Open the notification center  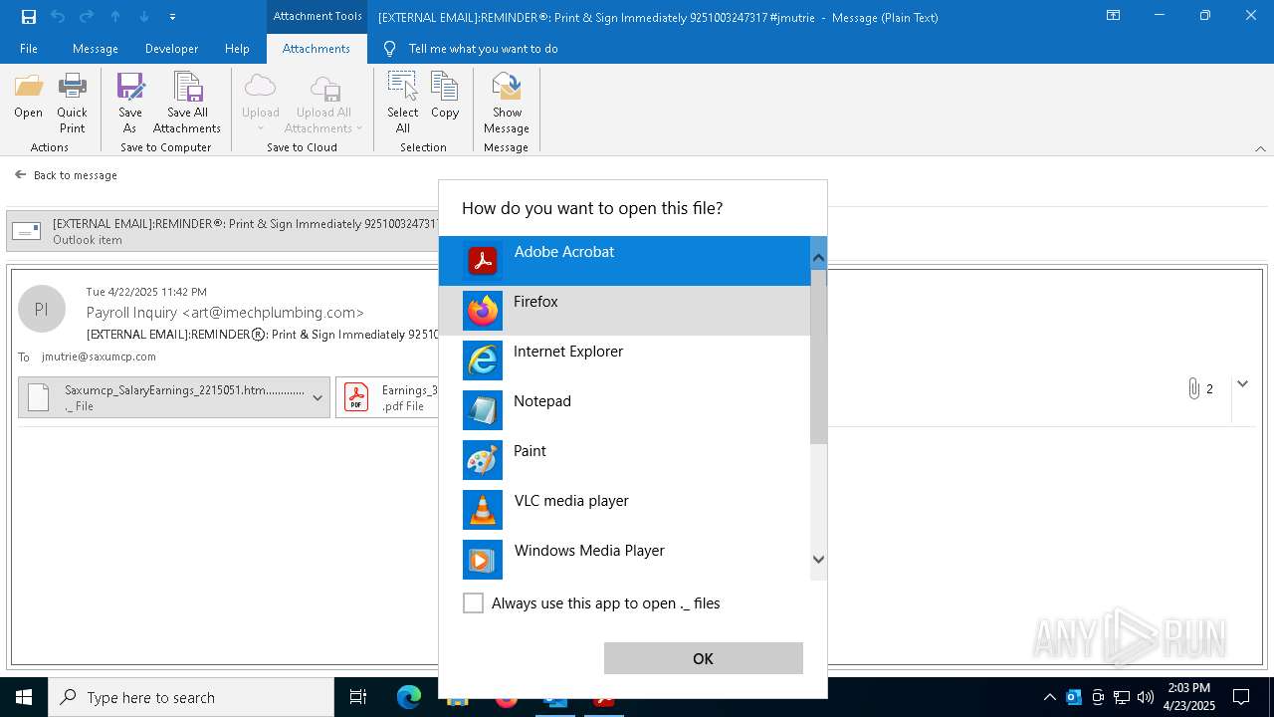pyautogui.click(x=1241, y=697)
